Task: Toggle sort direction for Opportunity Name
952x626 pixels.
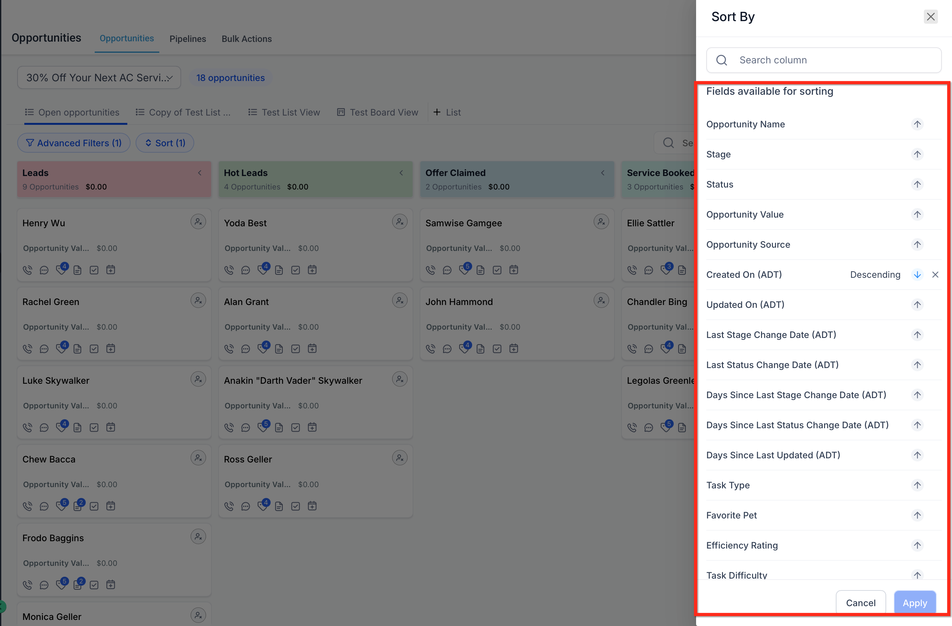Action: [x=917, y=124]
